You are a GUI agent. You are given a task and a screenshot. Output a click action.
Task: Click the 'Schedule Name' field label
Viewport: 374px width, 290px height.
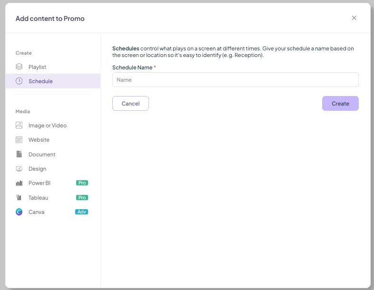[132, 68]
